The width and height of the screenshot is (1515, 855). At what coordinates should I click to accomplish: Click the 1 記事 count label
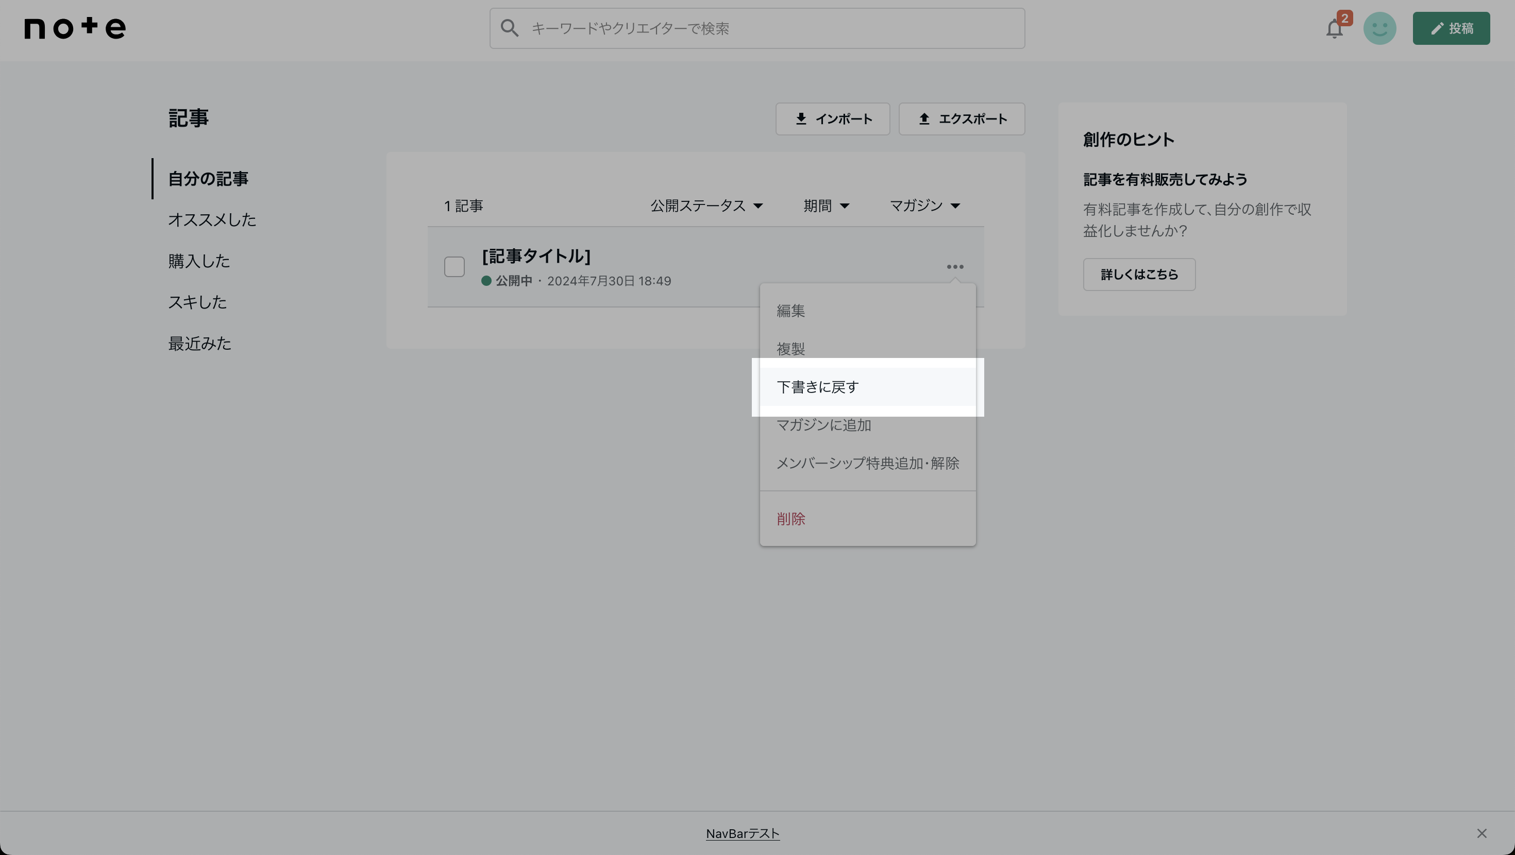pyautogui.click(x=463, y=206)
